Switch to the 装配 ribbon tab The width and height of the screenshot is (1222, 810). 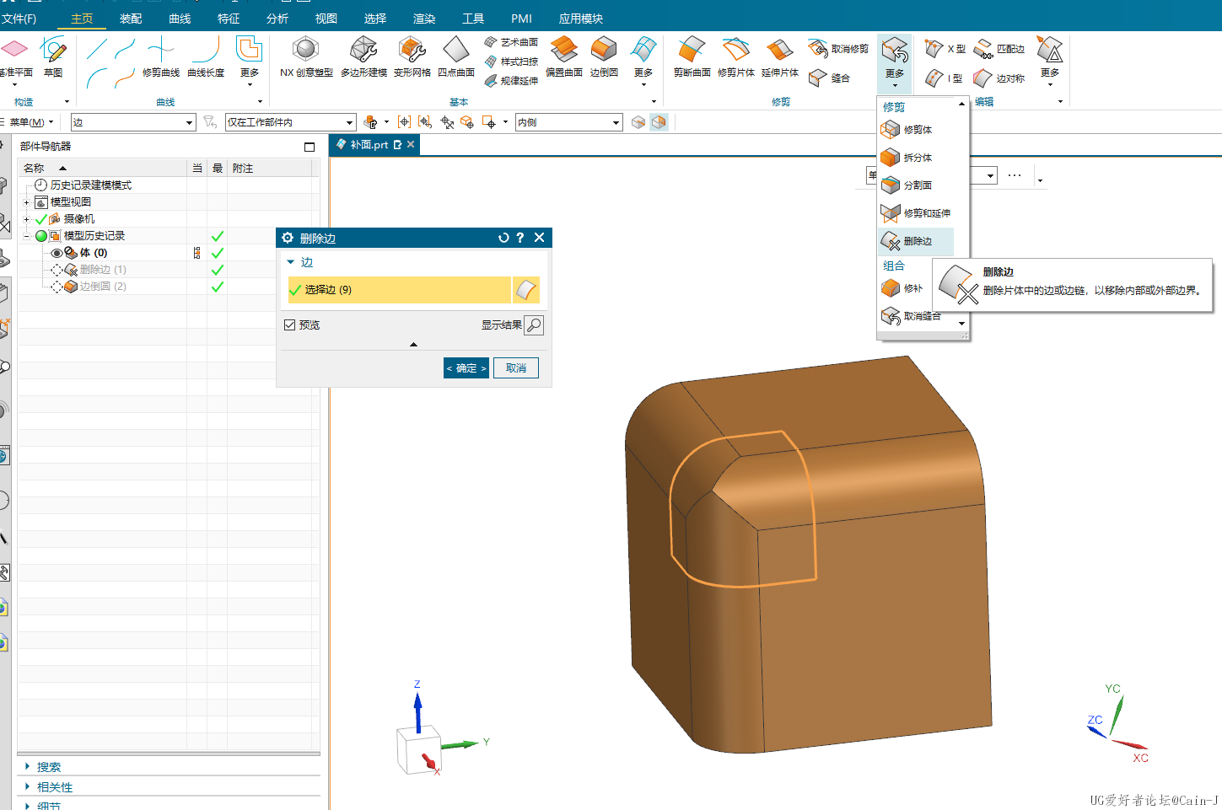tap(131, 19)
